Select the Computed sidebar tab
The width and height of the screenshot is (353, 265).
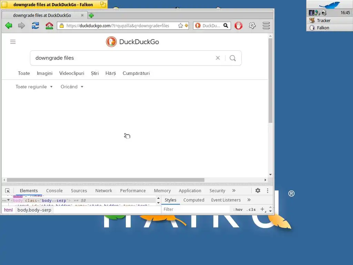coord(194,200)
